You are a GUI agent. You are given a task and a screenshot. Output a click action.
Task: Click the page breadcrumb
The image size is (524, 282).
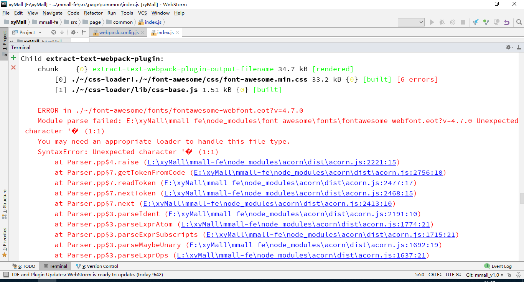[x=92, y=22]
